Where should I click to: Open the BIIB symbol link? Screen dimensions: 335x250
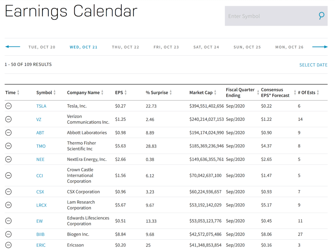(40, 234)
